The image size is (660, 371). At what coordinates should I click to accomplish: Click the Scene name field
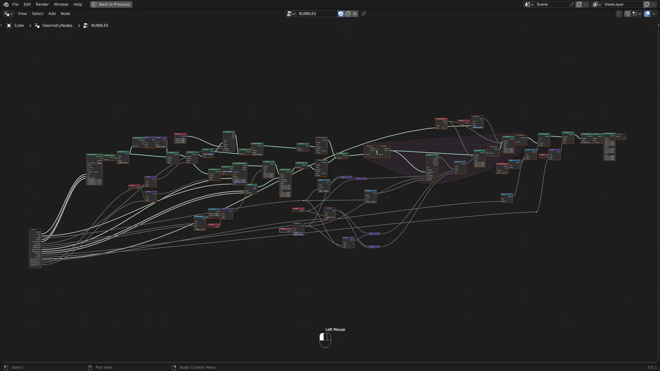coord(551,5)
